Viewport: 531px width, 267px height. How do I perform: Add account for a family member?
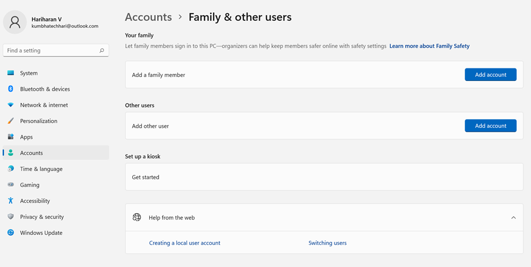[x=490, y=75]
